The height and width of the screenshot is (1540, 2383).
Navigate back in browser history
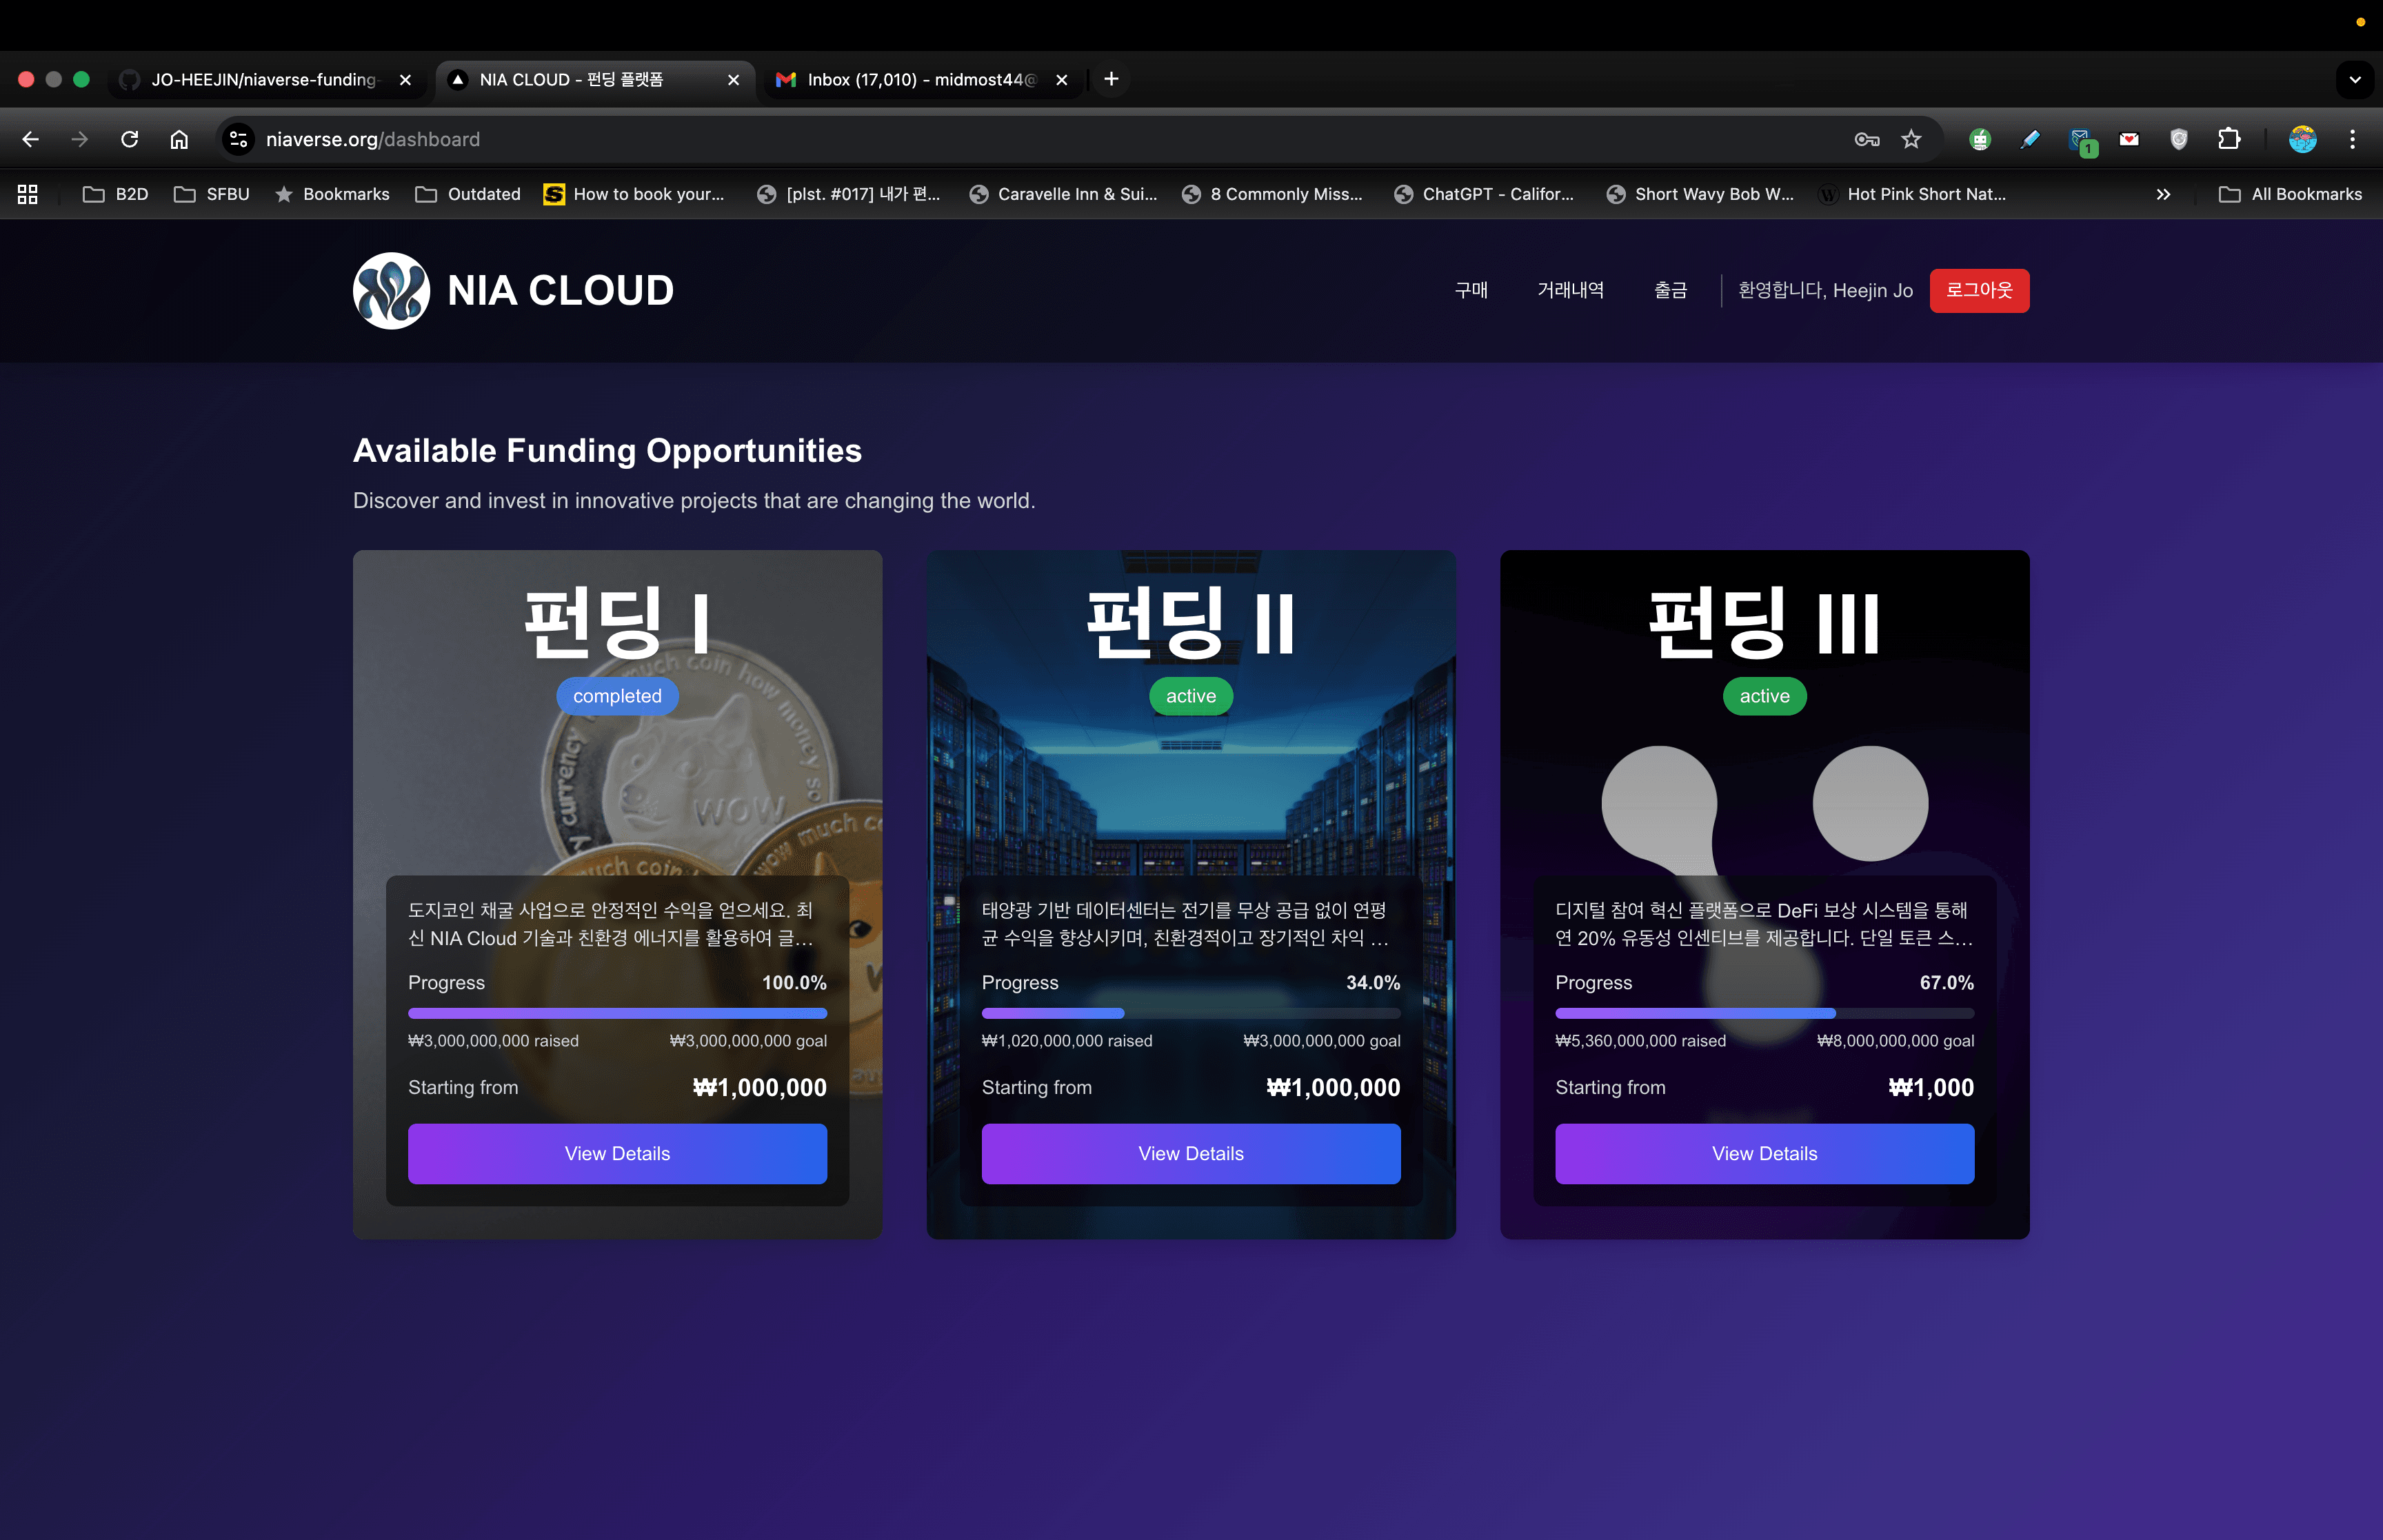click(30, 139)
